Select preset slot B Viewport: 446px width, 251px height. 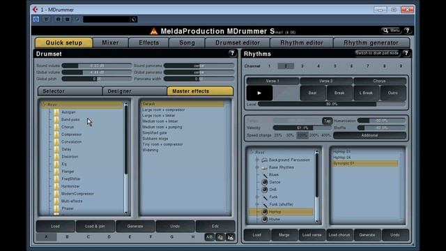(67, 237)
